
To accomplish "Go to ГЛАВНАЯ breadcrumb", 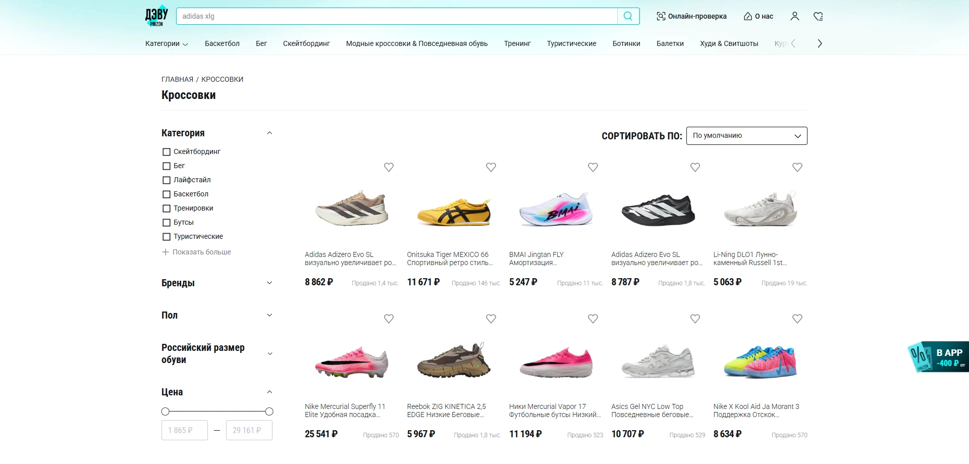I will point(177,79).
